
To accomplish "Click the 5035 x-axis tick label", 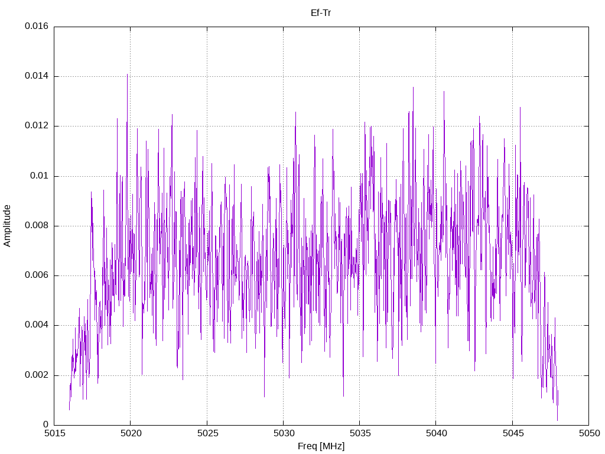I will coord(360,433).
